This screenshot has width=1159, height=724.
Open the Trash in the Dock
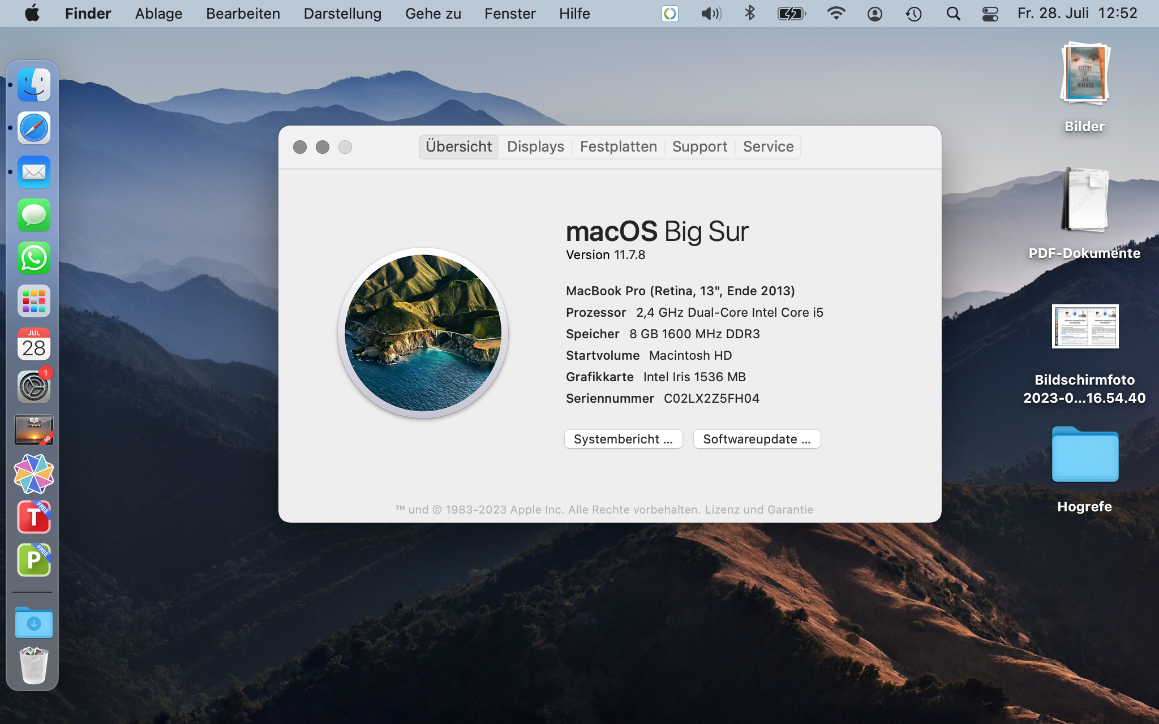[x=34, y=666]
